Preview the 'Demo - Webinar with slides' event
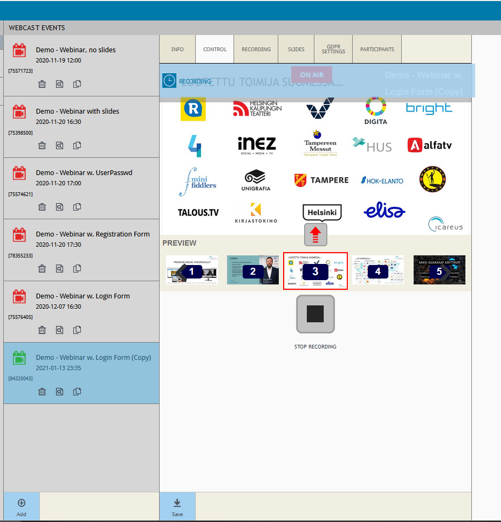Screen dimensions: 501x522 click(x=59, y=145)
